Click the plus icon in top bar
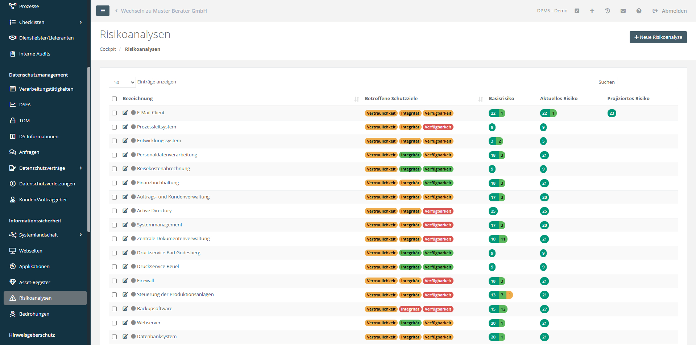 tap(592, 11)
